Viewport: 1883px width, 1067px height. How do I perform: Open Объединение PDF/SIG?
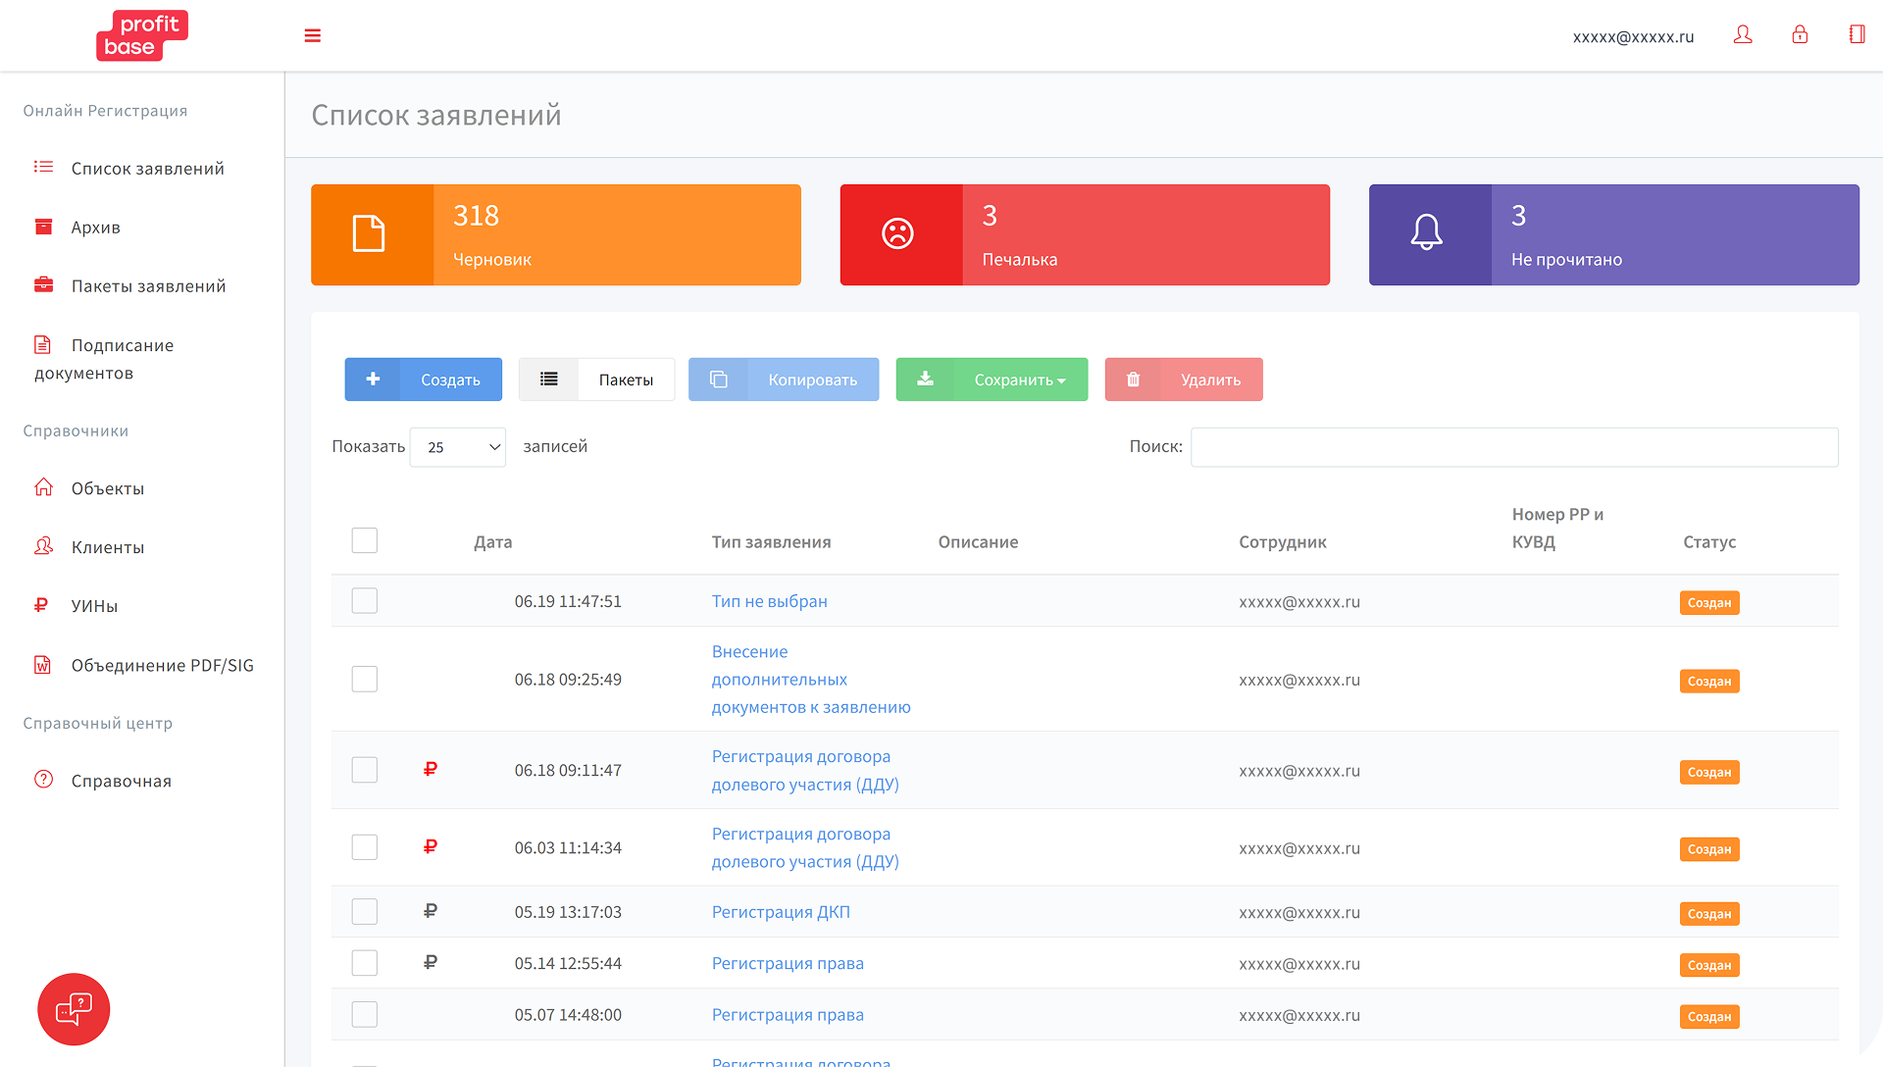tap(163, 665)
